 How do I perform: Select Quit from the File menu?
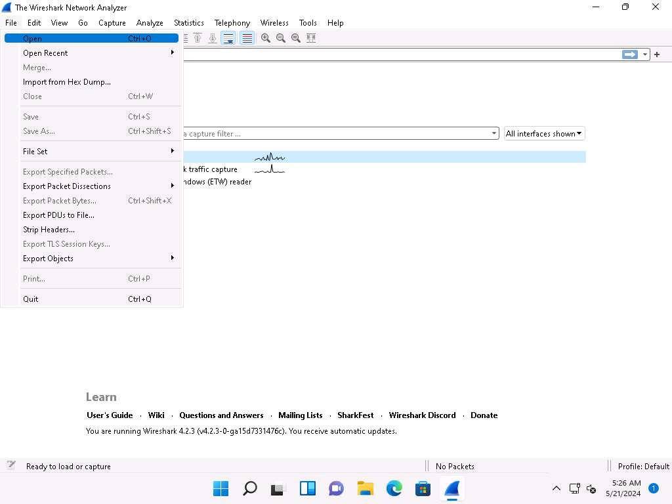31,299
